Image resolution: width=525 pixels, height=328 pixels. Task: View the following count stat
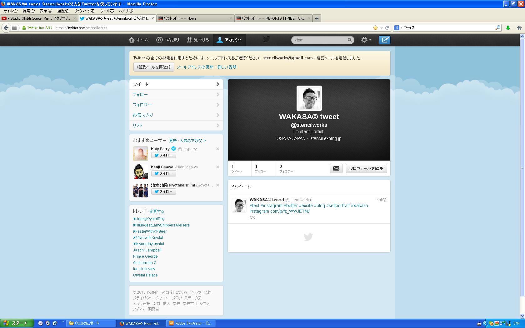coord(260,169)
